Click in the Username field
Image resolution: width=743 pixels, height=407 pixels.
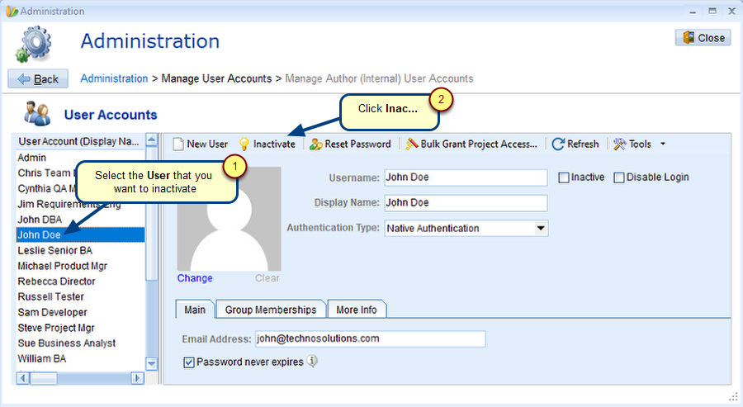pos(466,177)
